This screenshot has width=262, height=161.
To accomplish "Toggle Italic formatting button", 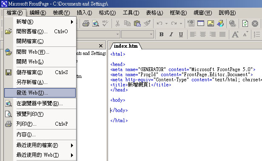I will 171,34.
